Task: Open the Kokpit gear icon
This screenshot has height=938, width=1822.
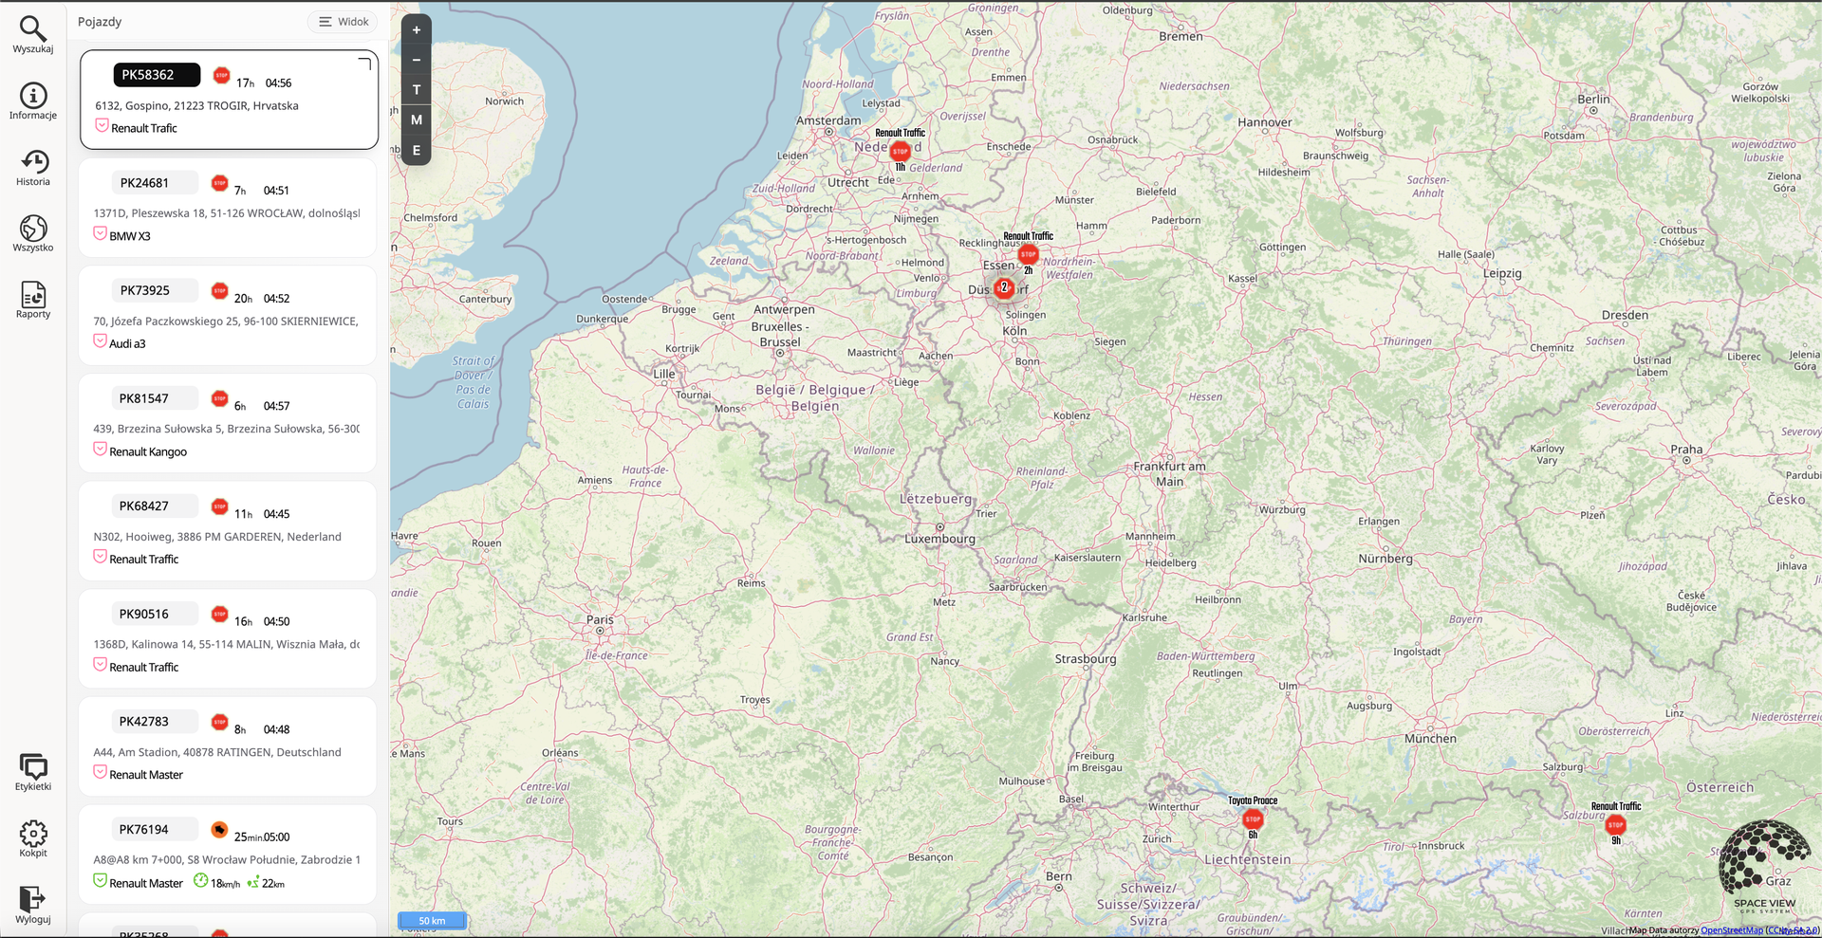Action: coord(33,834)
